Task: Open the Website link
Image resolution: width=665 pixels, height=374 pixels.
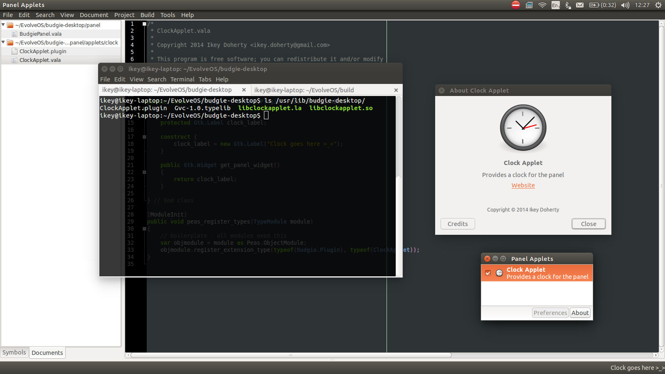Action: pos(523,185)
